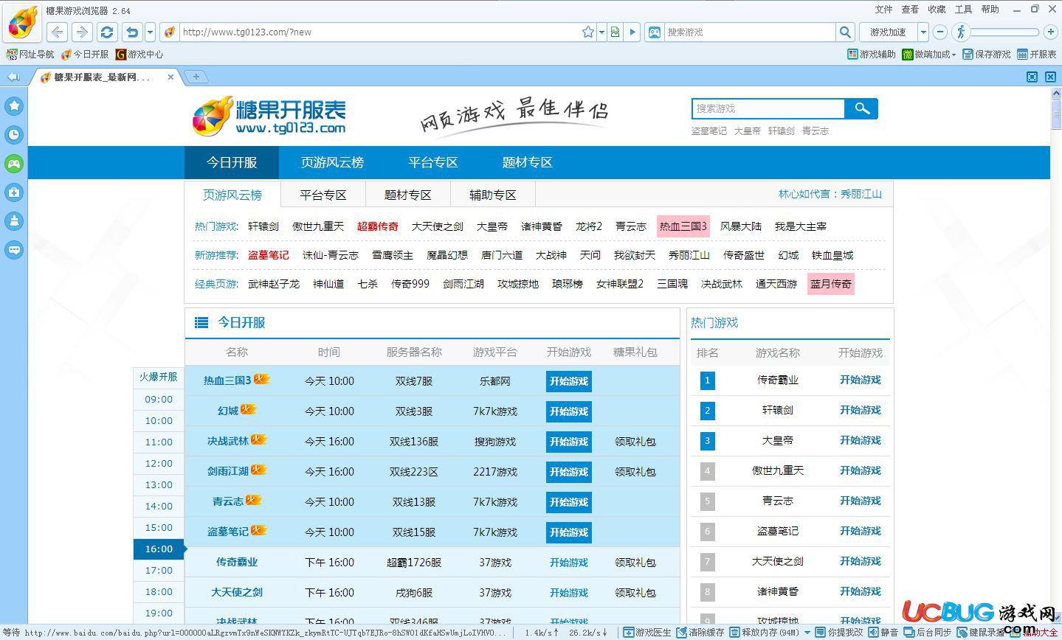Screen dimensions: 1062x640
Task: Click the undo/restore closed page icon
Action: pos(132,32)
